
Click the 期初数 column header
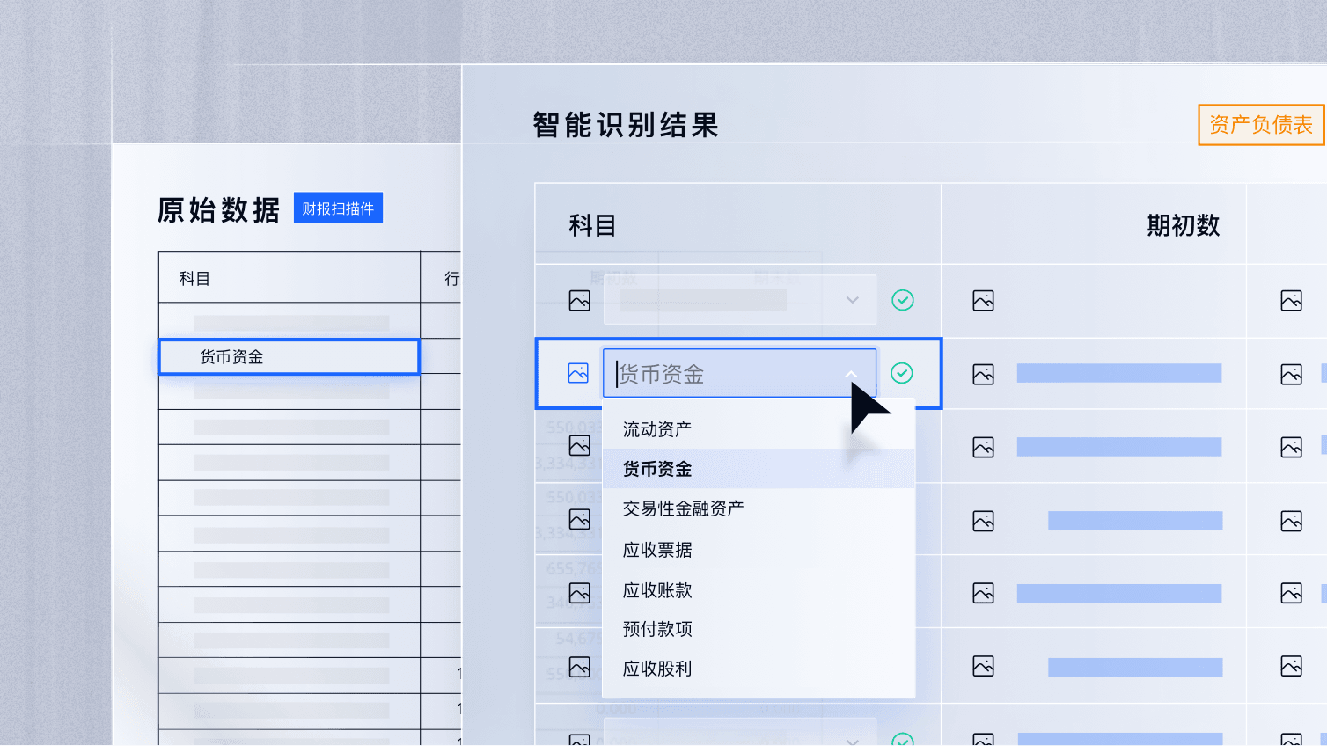(1183, 226)
